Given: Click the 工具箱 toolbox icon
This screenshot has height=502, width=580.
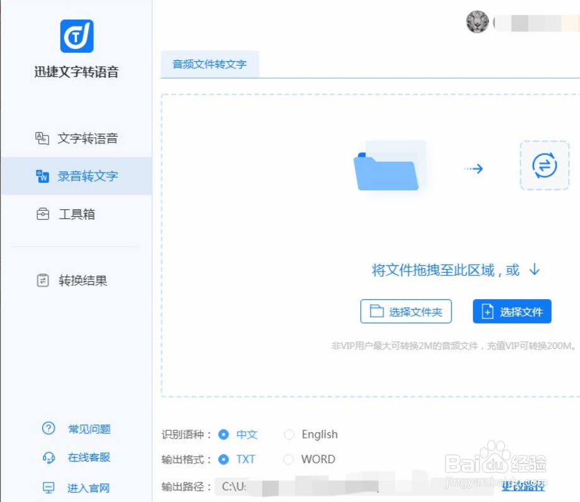Looking at the screenshot, I should tap(42, 214).
